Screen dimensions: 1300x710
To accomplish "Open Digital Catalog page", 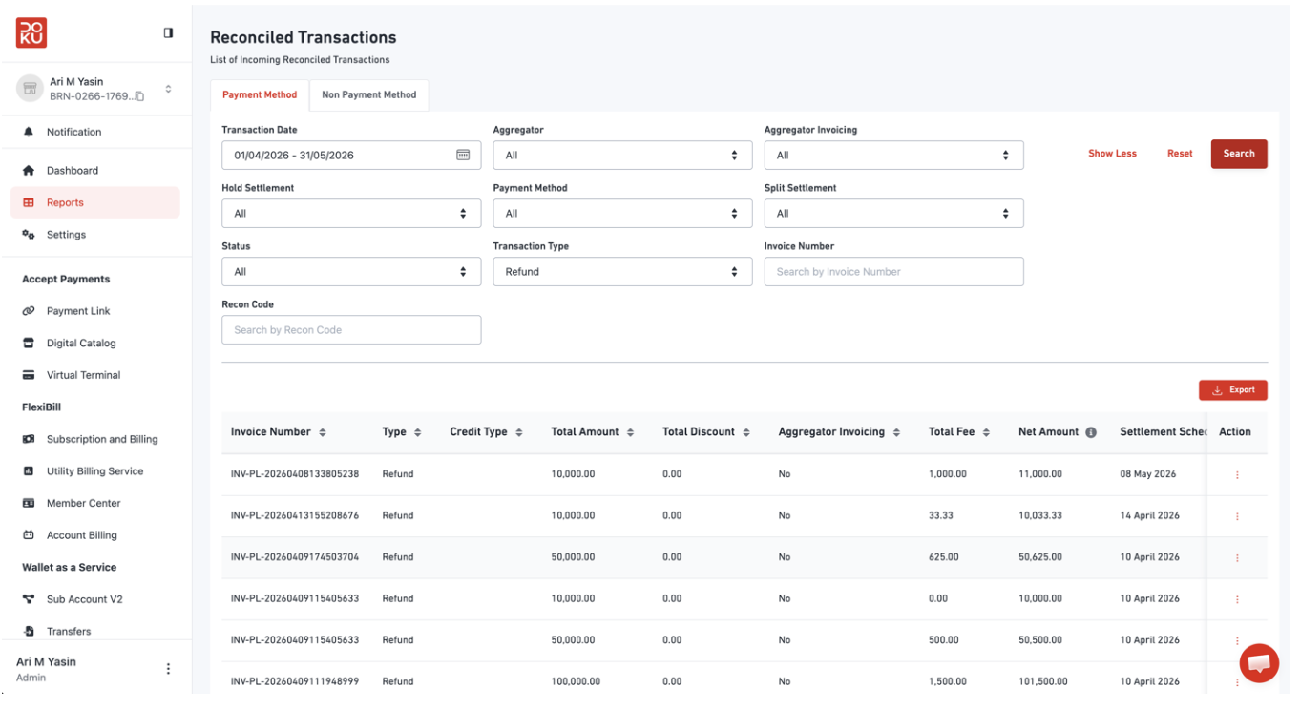I will [81, 344].
